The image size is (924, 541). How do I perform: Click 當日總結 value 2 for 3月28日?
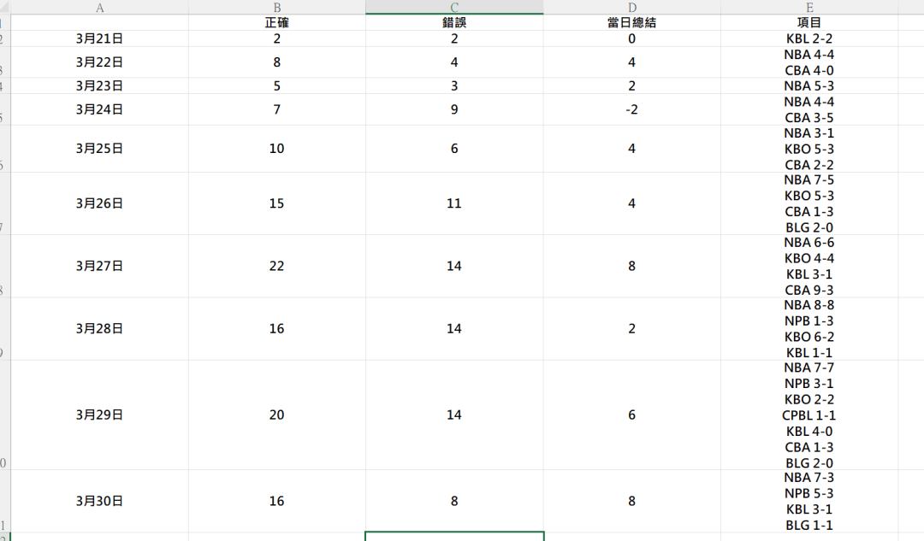[631, 328]
